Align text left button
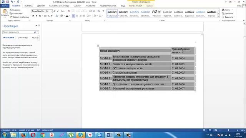Viewport: 246px width, 138px height. tap(73, 16)
